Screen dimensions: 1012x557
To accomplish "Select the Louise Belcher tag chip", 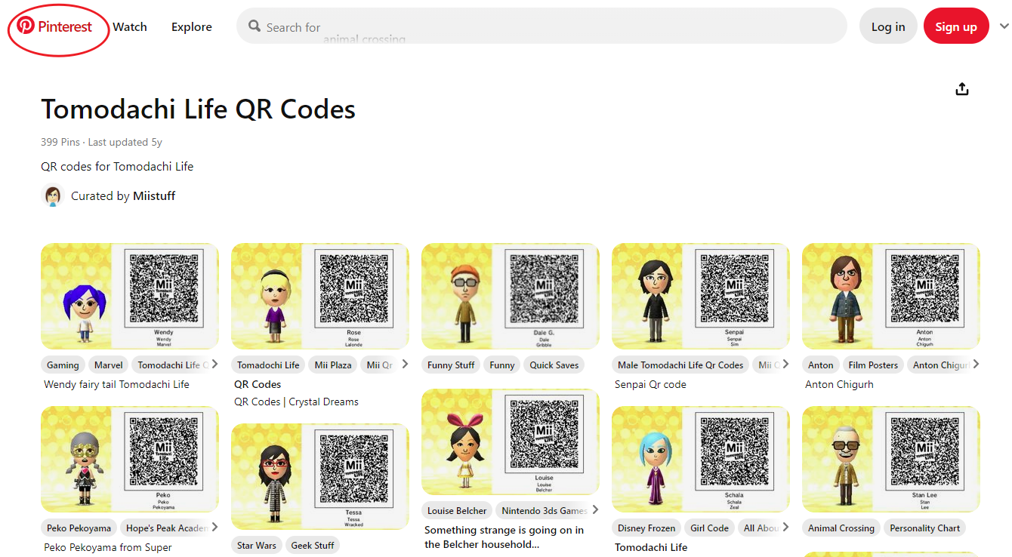I will [457, 511].
